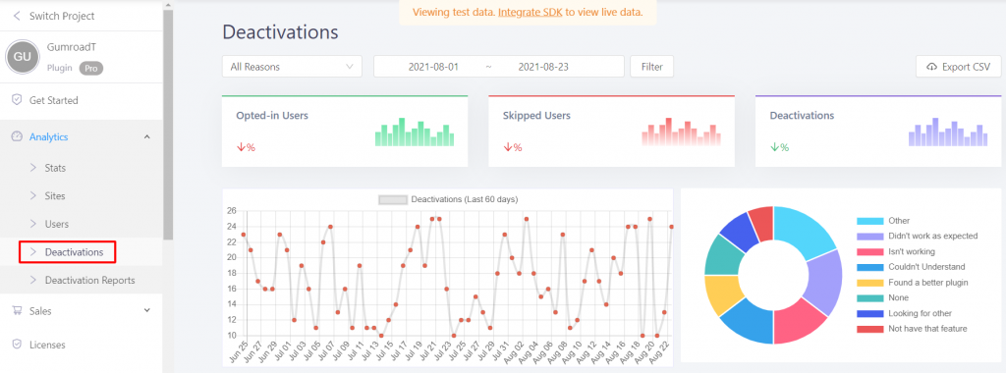Expand the Sales menu section

tap(147, 311)
